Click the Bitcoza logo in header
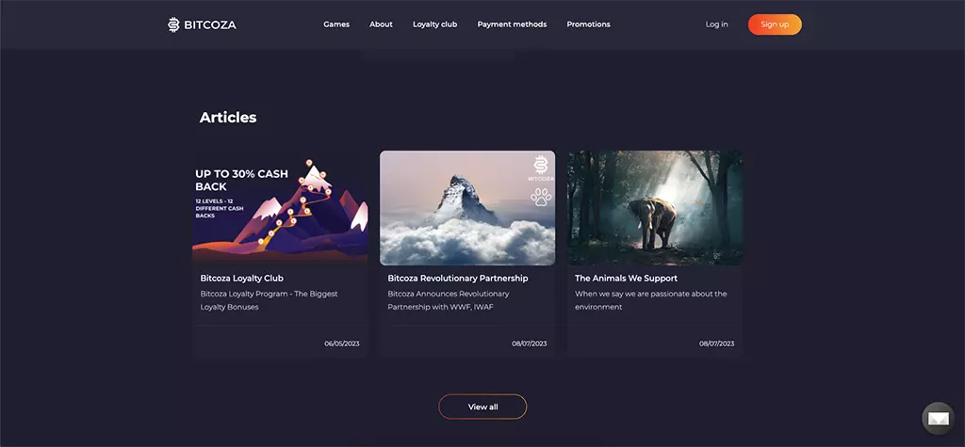965x447 pixels. pos(202,24)
